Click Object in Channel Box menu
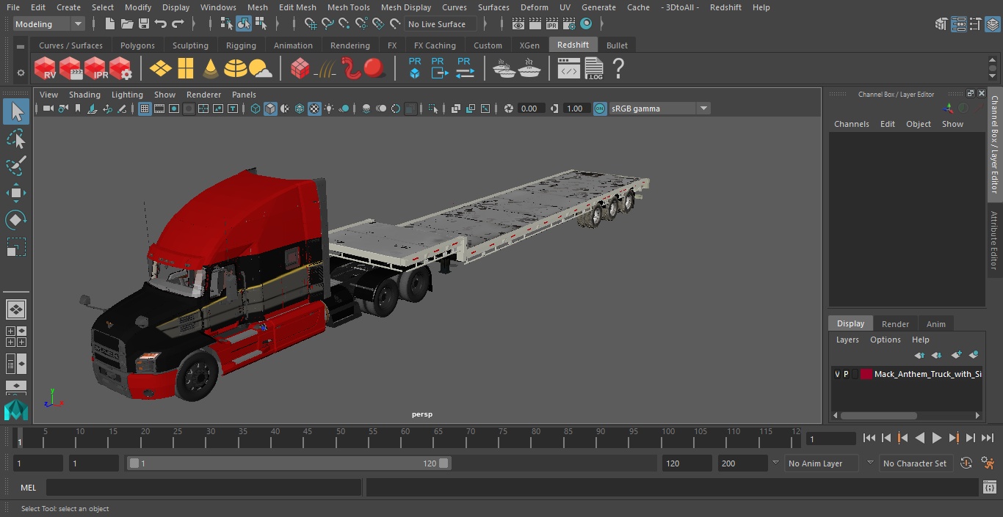1003x517 pixels. 918,124
